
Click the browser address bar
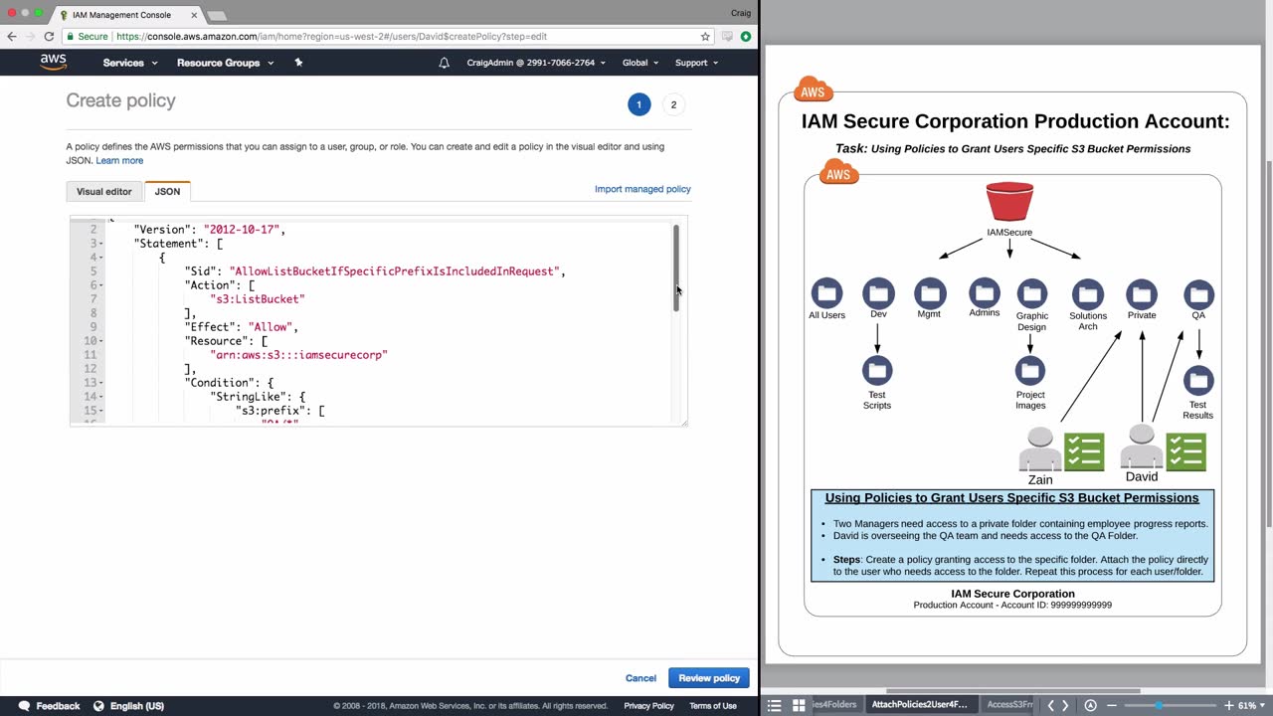388,37
